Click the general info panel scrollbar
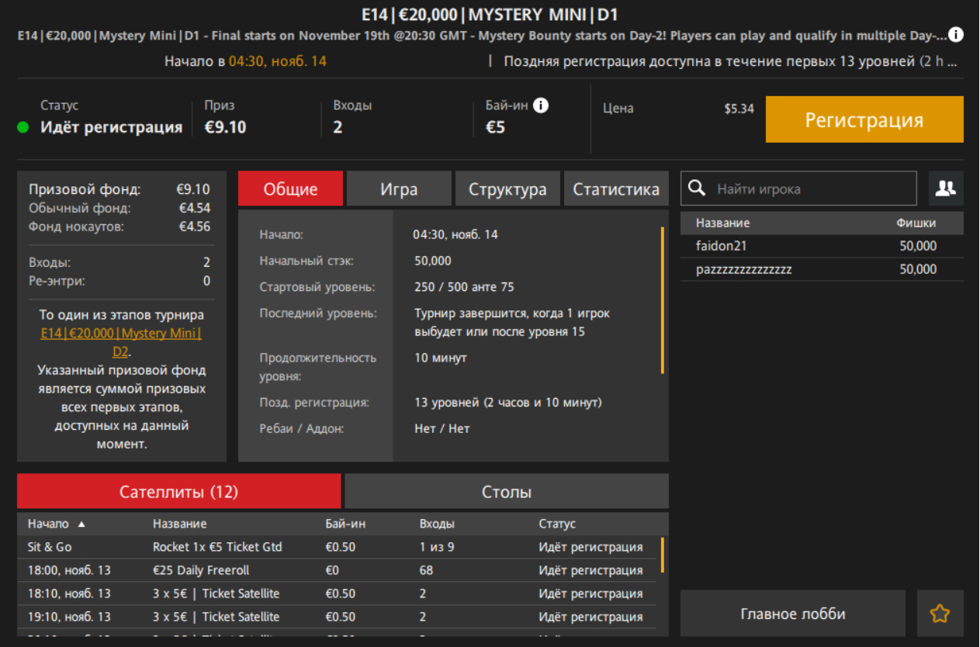Image resolution: width=980 pixels, height=647 pixels. [x=662, y=300]
